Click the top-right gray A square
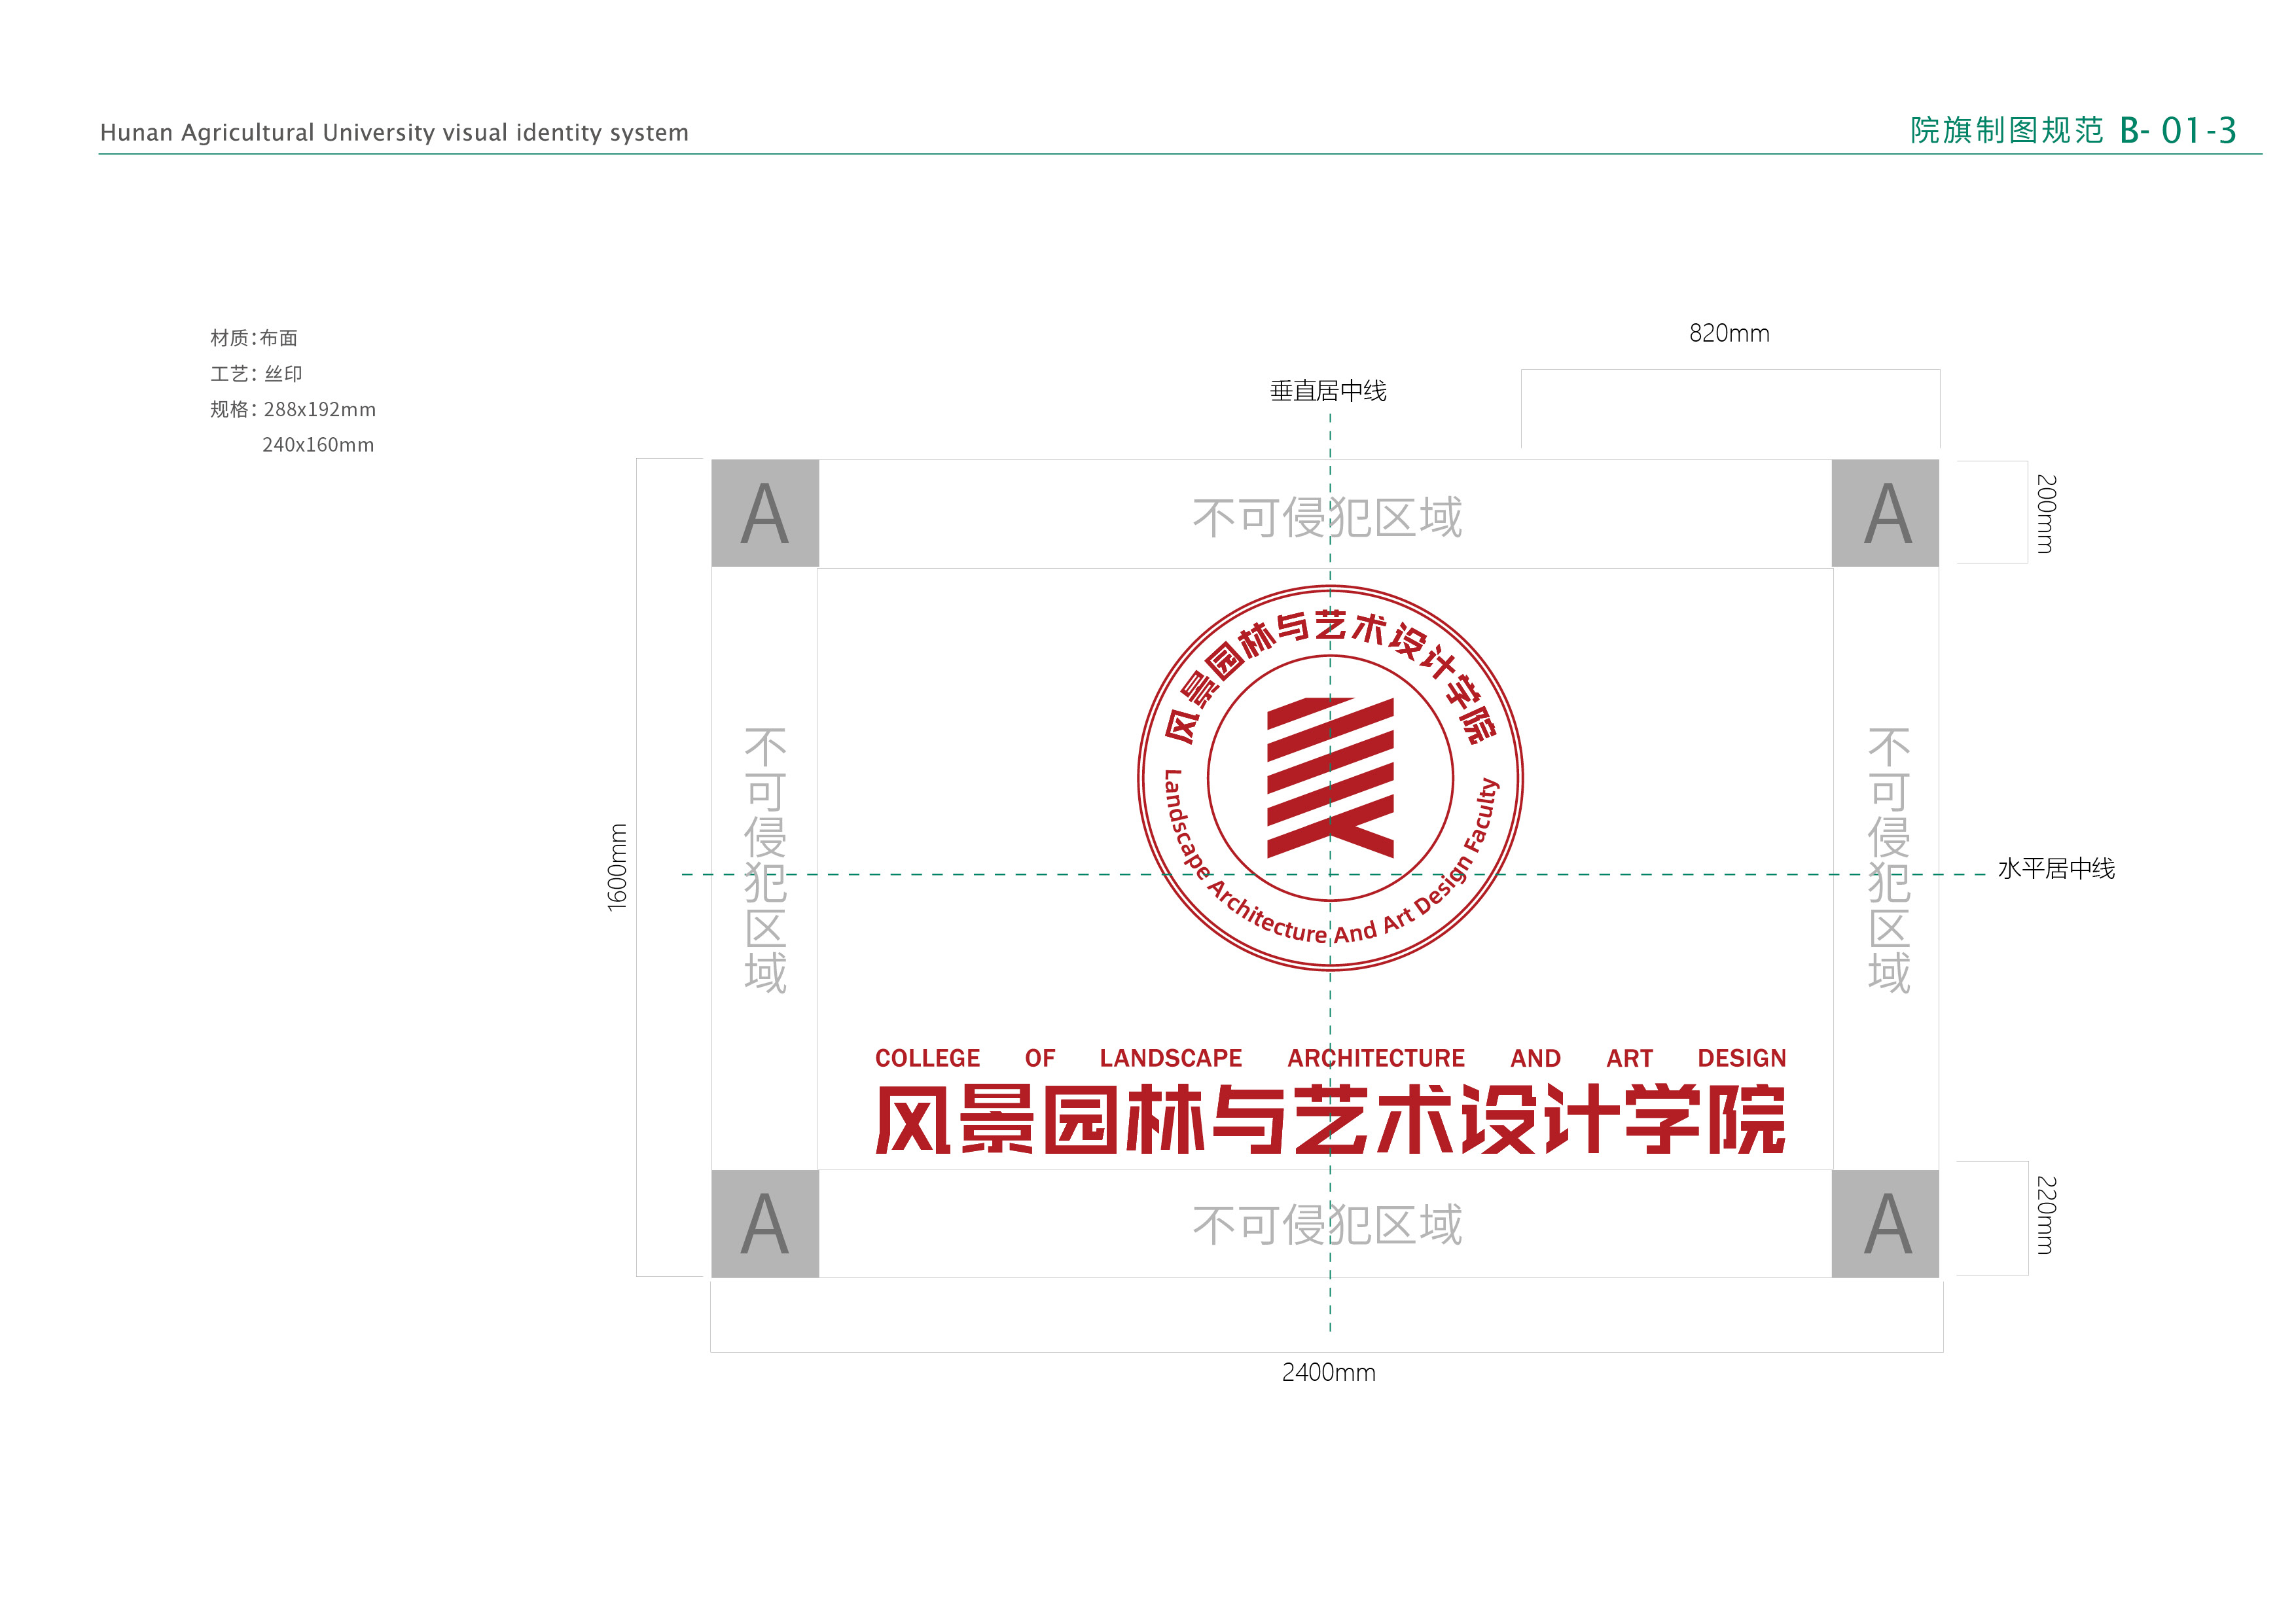 [x=1885, y=513]
